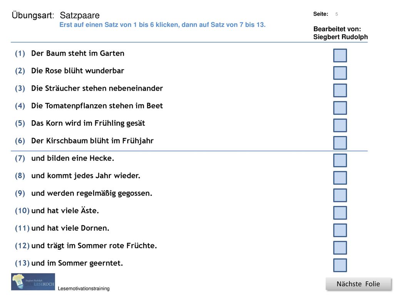Choose 'und im Sommer geerntet.' sentence

(x=77, y=263)
